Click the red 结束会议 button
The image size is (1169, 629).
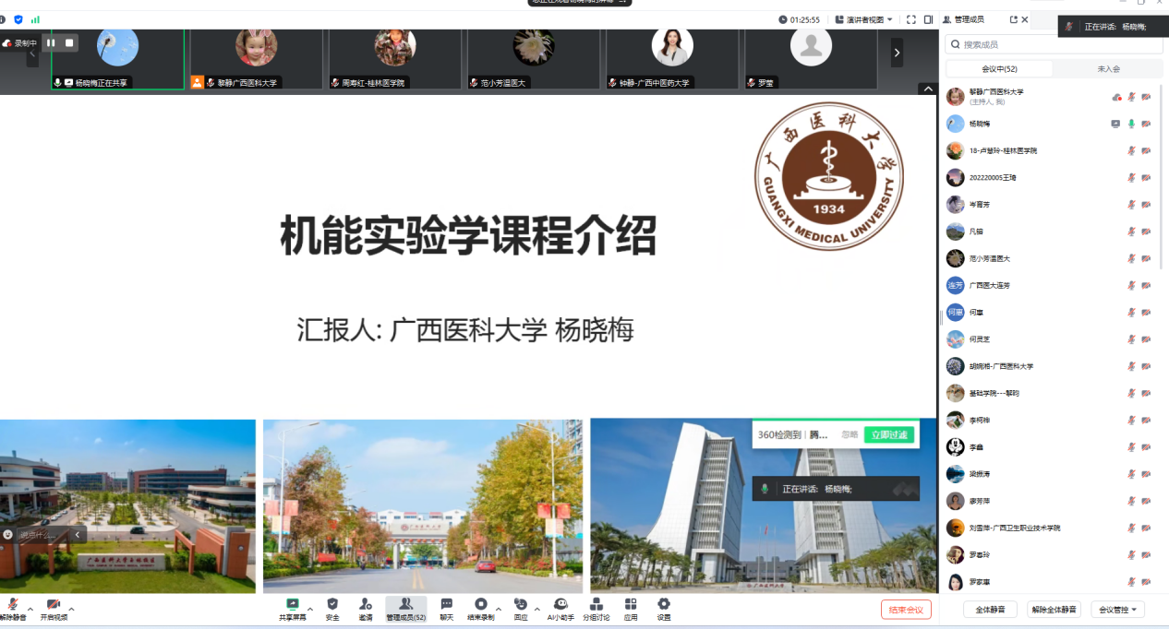(907, 609)
